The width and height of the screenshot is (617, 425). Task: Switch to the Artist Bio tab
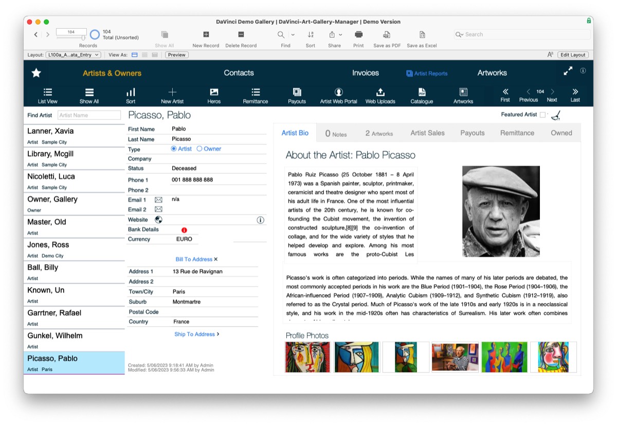pyautogui.click(x=295, y=133)
